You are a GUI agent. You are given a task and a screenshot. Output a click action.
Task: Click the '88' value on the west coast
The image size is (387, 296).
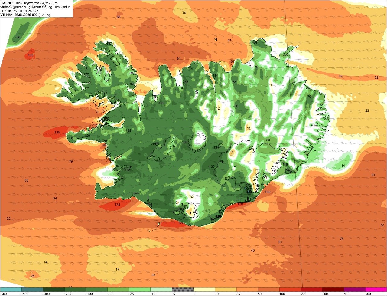[x=105, y=145]
